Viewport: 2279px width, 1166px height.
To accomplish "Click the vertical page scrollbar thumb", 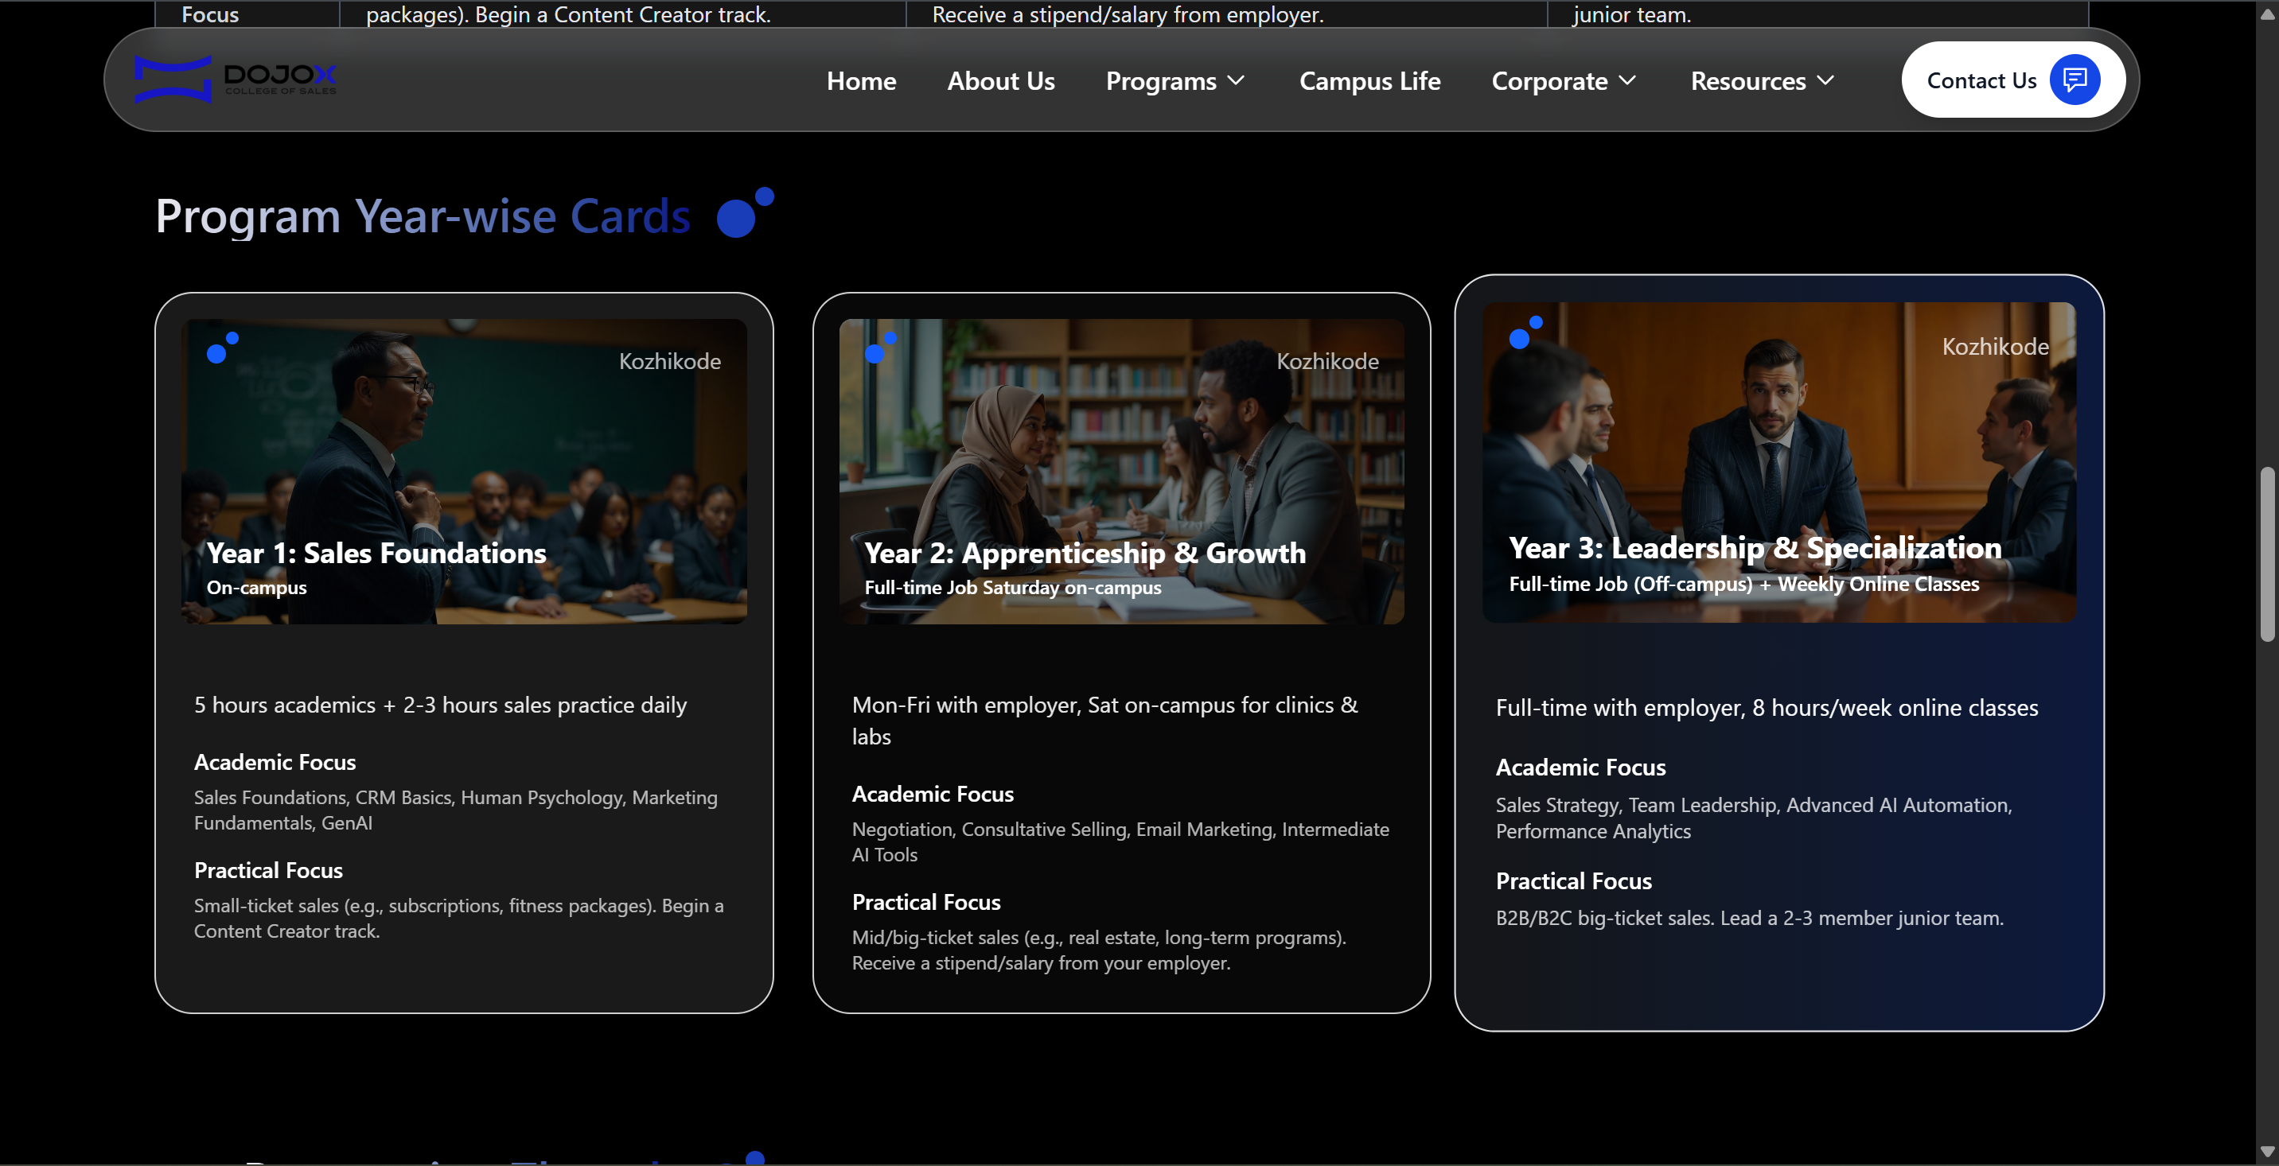I will [x=2266, y=553].
